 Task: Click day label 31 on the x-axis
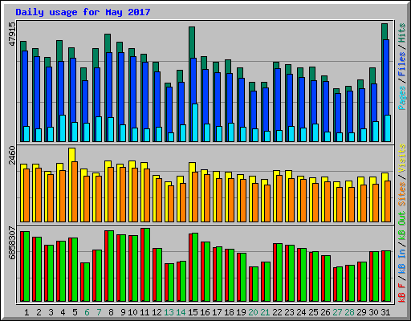click(x=385, y=312)
